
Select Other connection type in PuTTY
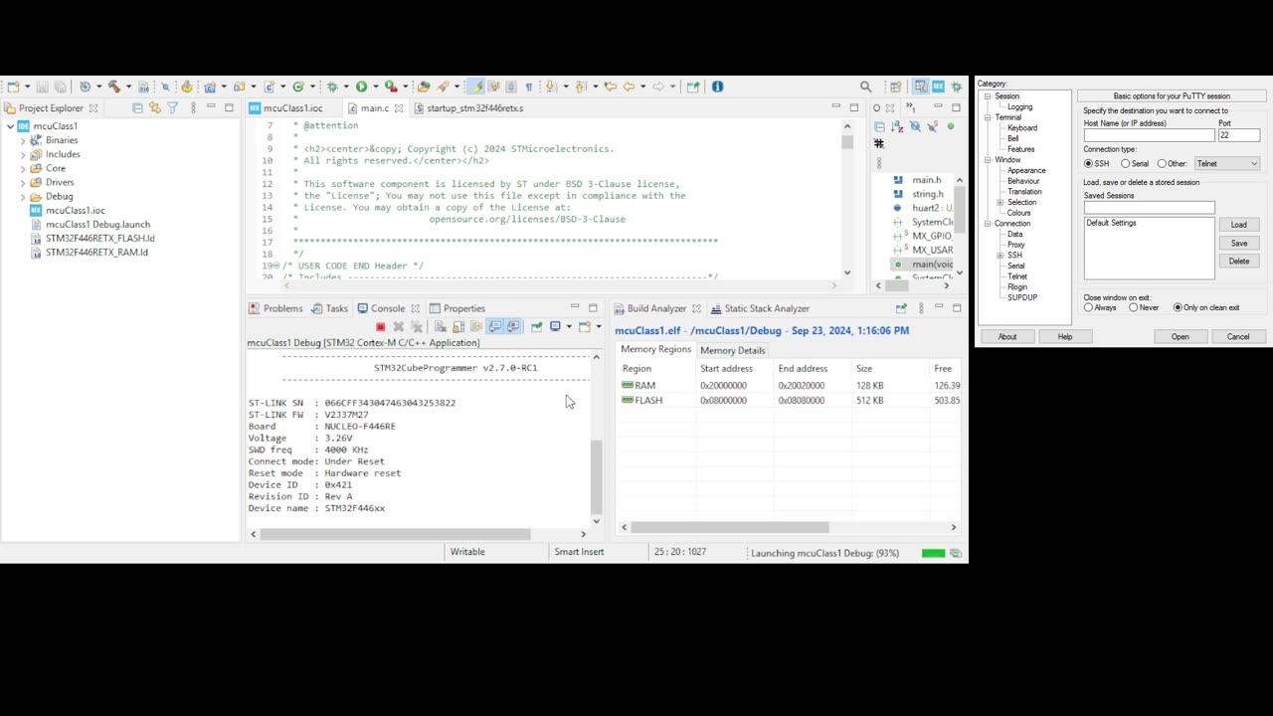click(x=1162, y=164)
